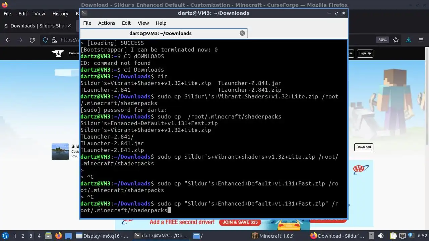This screenshot has height=241, width=429.
Task: Go forward in Firefox
Action: (20, 40)
